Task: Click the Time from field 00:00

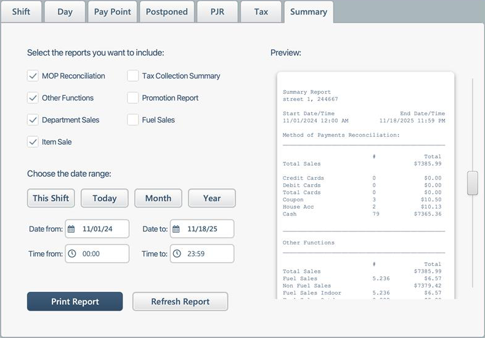Action: (x=97, y=254)
